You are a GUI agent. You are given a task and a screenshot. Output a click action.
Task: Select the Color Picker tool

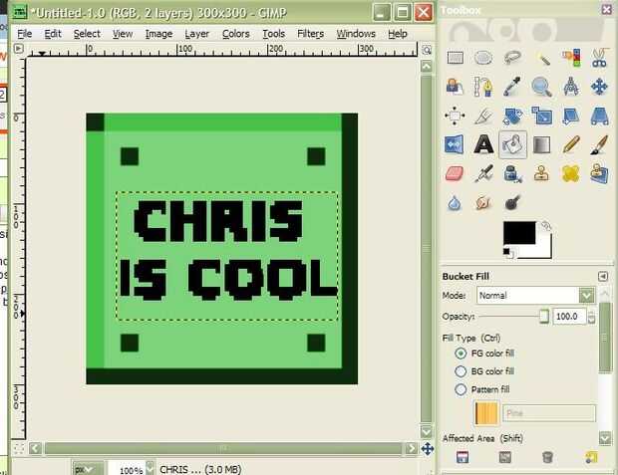click(x=512, y=87)
